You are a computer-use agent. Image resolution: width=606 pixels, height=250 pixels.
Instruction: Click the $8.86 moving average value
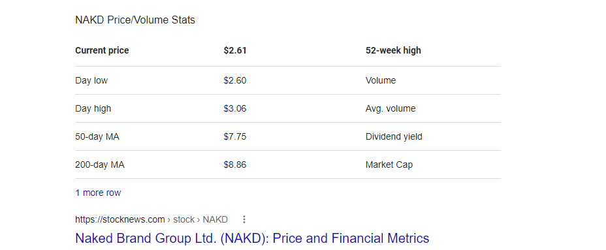[x=235, y=165]
